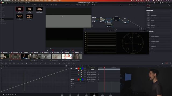Screen dimensions: 172x96
Task: Toggle the Soft Clip blue channel
Action: pyautogui.click(x=82, y=79)
